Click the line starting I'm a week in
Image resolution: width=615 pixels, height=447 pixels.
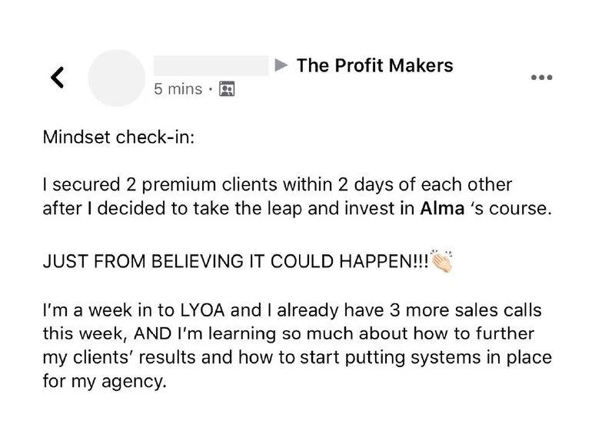click(292, 310)
